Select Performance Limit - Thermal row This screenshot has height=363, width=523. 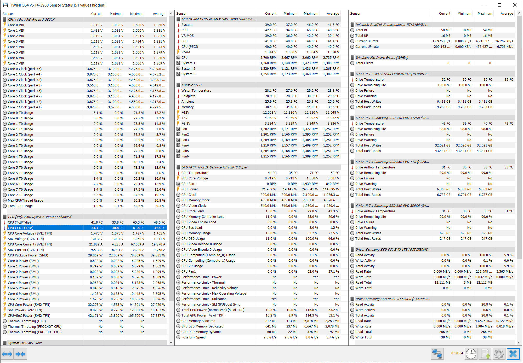tap(258, 283)
